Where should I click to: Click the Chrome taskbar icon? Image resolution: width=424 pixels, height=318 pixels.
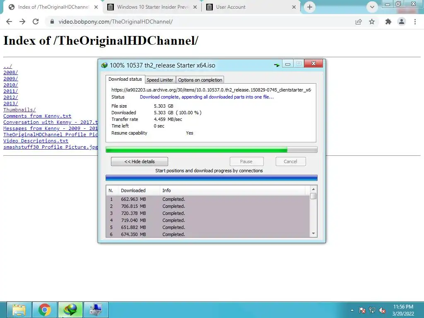pos(45,310)
